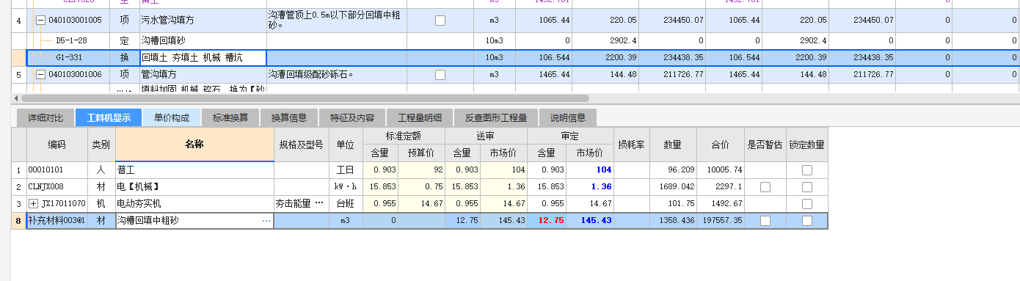This screenshot has height=281, width=1020.
Task: Click the 锁定数量 column header
Action: click(807, 145)
